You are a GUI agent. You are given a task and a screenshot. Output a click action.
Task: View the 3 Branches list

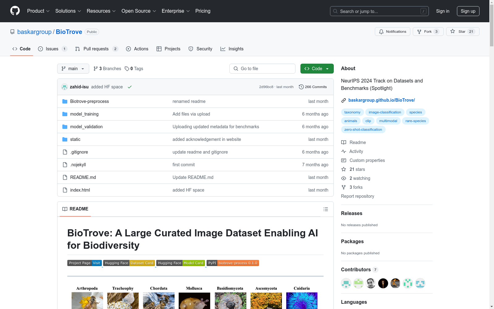point(107,69)
